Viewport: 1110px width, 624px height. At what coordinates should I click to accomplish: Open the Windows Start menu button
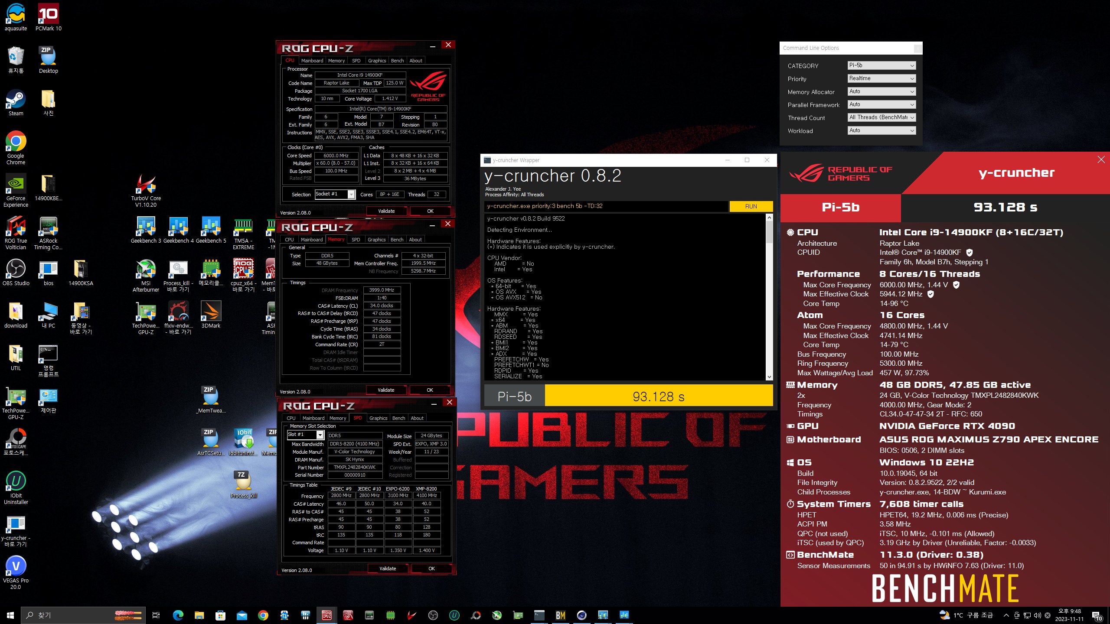[x=10, y=615]
